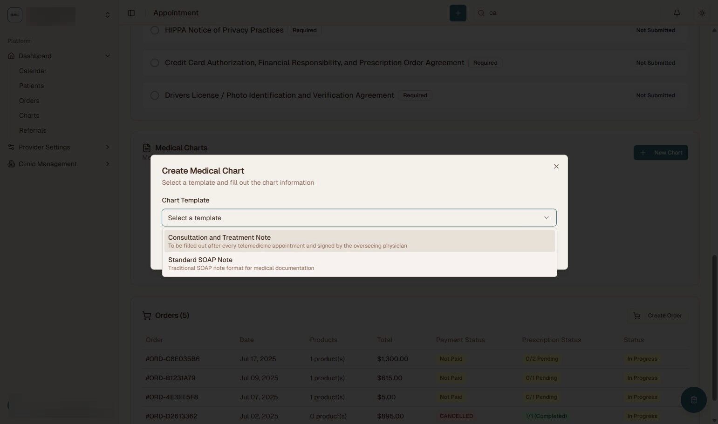Click the Create Order button

[657, 316]
